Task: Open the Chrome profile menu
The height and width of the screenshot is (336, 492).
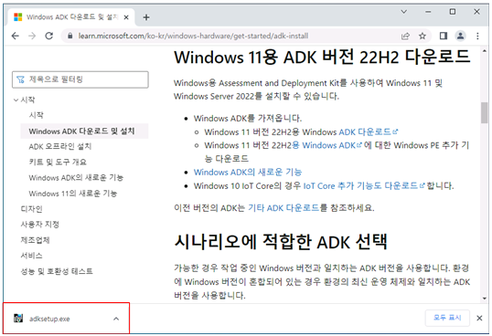Action: [x=460, y=36]
